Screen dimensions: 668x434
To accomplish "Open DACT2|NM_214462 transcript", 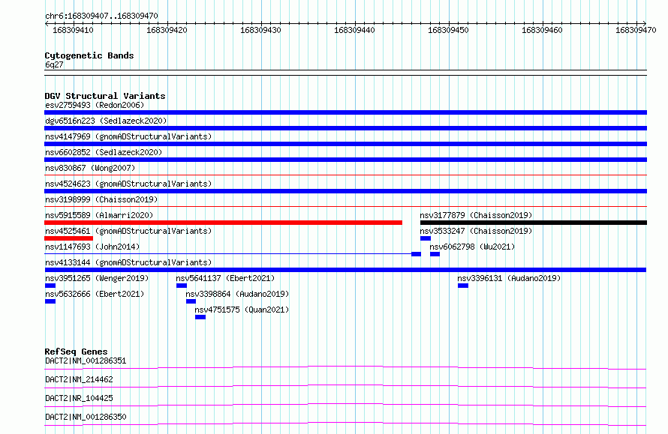I will click(79, 379).
